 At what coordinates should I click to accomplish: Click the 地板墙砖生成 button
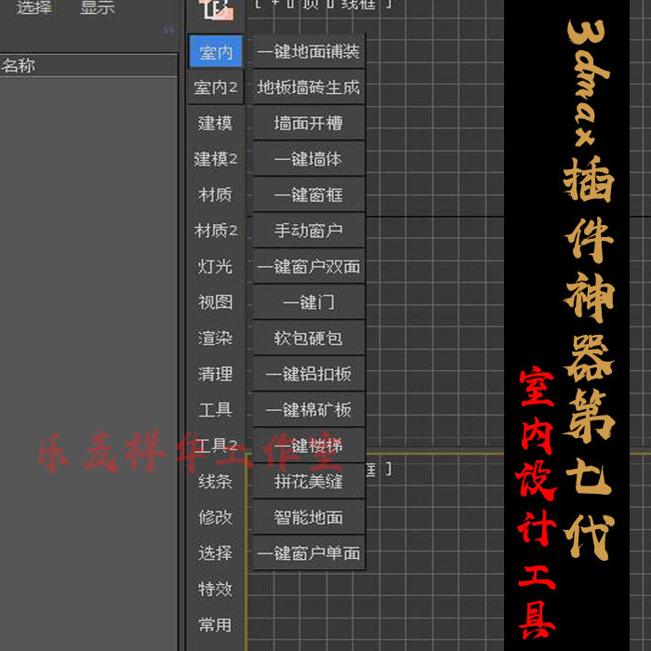tap(309, 87)
